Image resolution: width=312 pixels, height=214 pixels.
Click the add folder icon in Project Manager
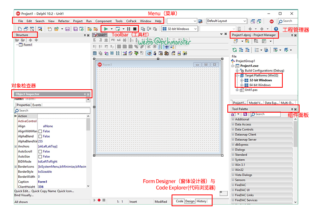click(x=247, y=41)
